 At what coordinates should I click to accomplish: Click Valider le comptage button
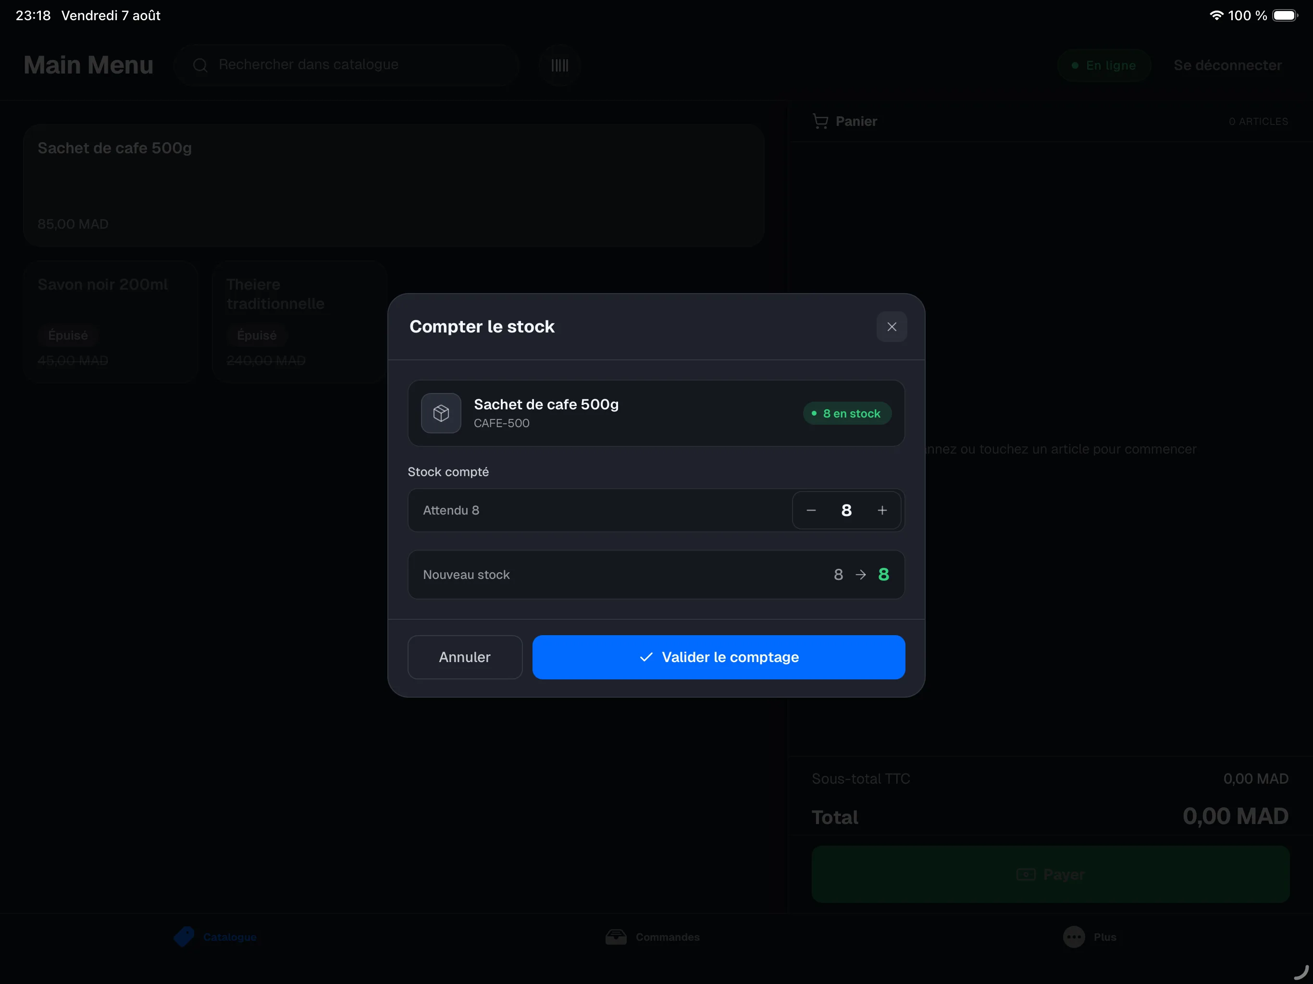click(718, 657)
